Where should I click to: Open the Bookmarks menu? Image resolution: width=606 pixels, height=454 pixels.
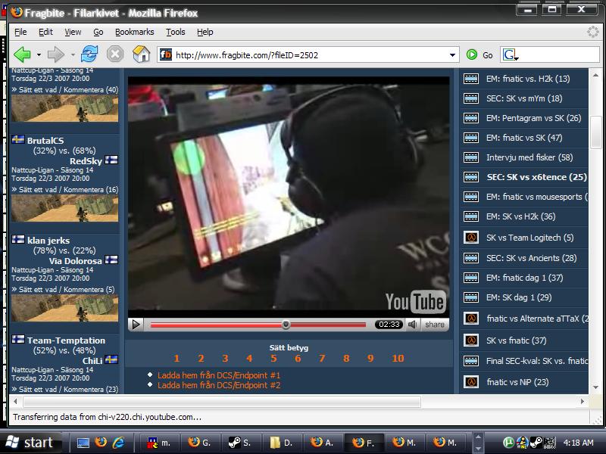(x=134, y=32)
